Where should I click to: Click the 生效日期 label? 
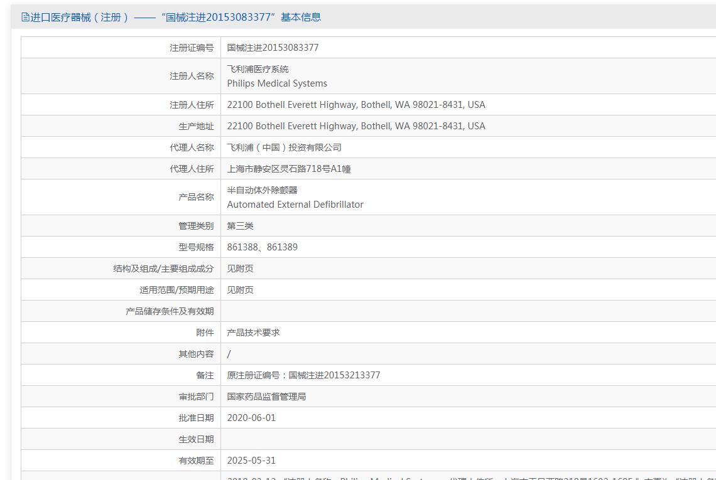pyautogui.click(x=197, y=440)
